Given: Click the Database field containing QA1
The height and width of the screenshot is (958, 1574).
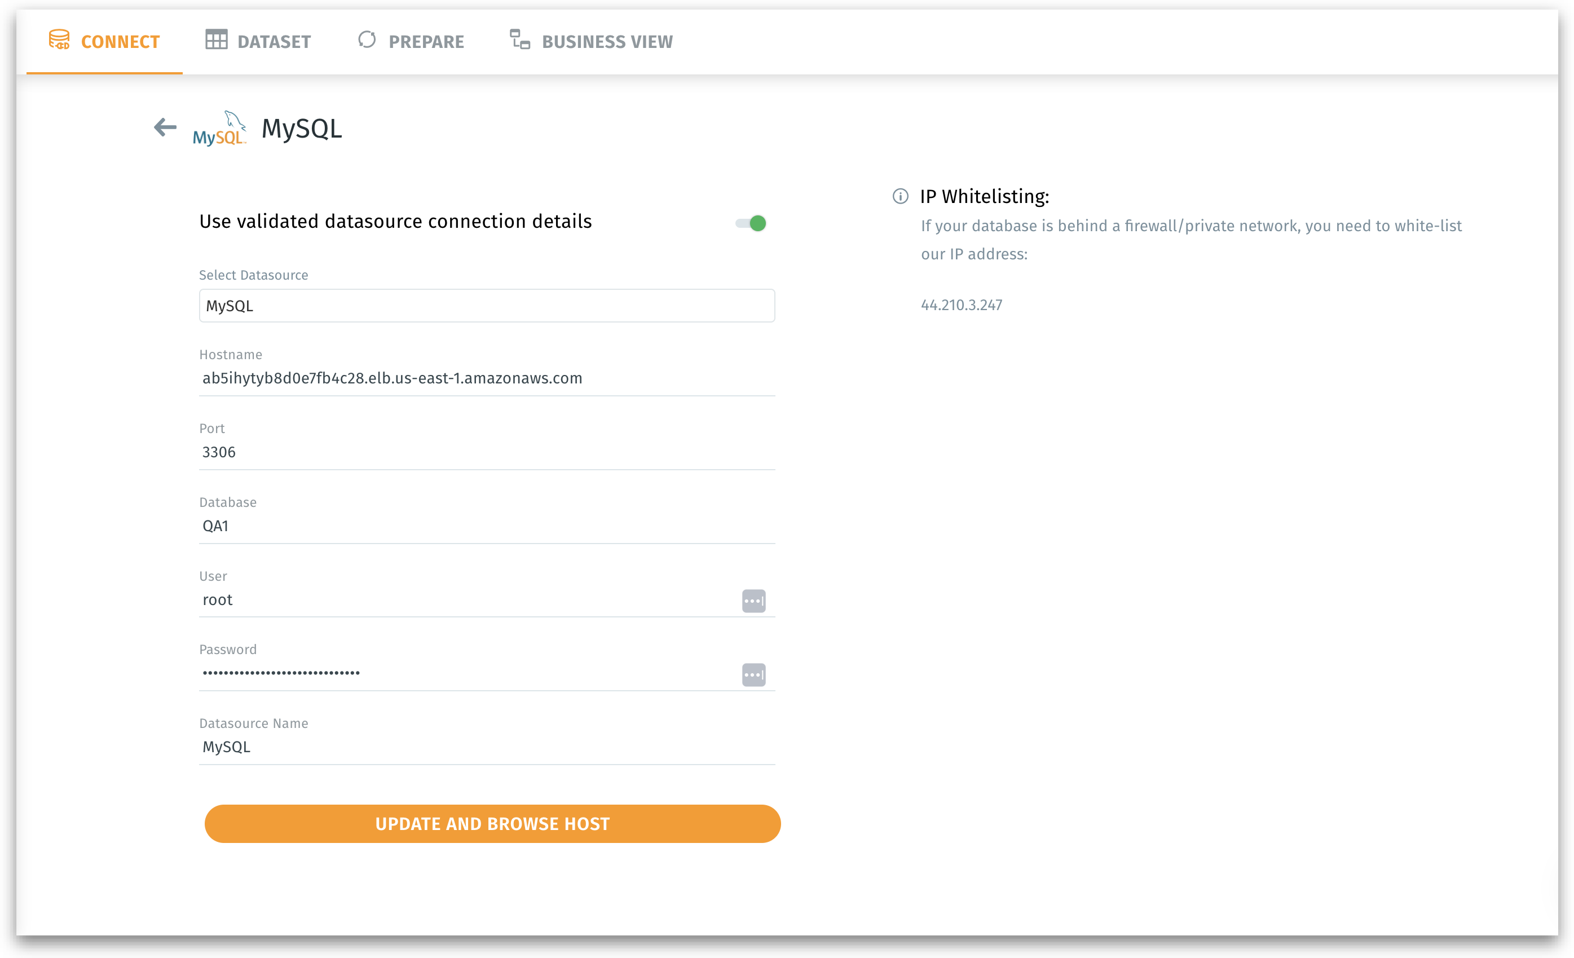Looking at the screenshot, I should [487, 526].
